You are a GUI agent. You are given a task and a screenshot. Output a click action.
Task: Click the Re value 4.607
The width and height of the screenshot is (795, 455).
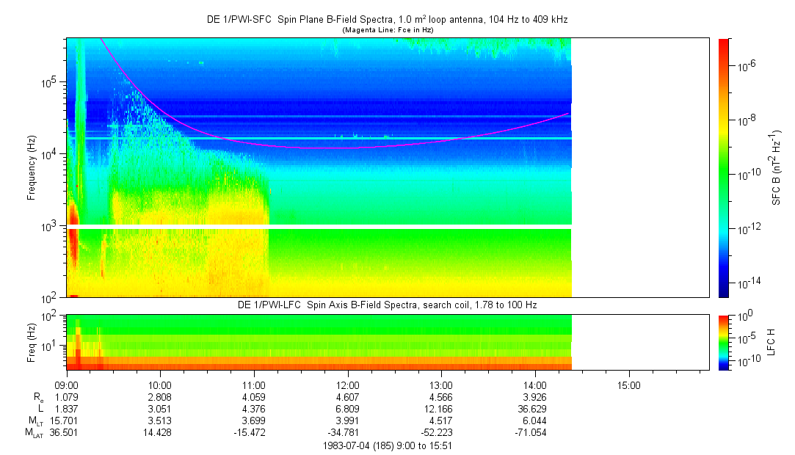(x=347, y=396)
